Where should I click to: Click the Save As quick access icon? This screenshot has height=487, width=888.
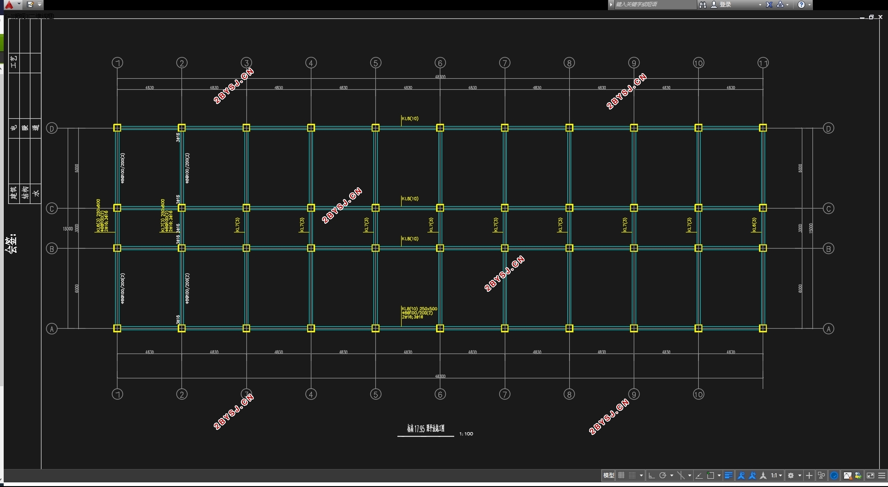pyautogui.click(x=30, y=5)
